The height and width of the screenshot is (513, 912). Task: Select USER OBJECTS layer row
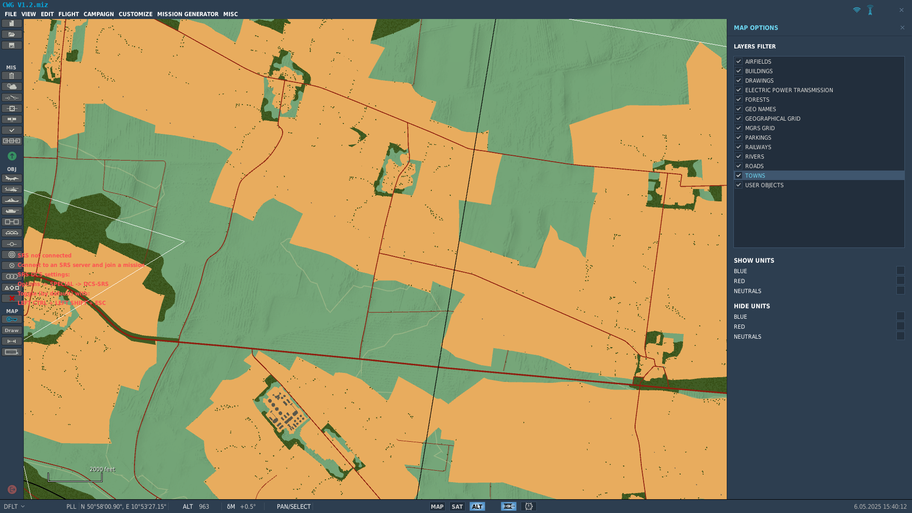click(x=819, y=185)
